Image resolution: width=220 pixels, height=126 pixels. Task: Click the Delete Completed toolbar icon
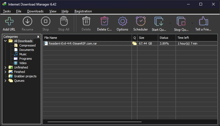[x=105, y=21]
